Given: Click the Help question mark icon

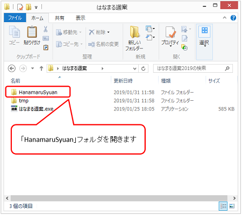Looking at the screenshot, I should click(x=233, y=18).
